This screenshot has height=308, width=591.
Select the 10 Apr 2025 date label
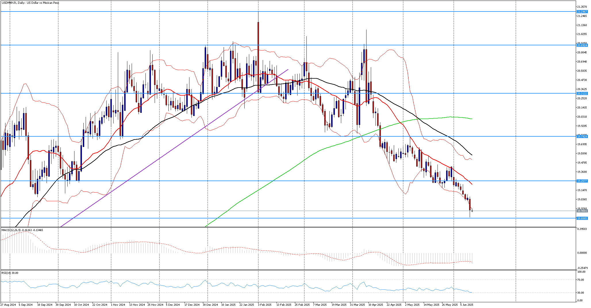[x=375, y=305]
